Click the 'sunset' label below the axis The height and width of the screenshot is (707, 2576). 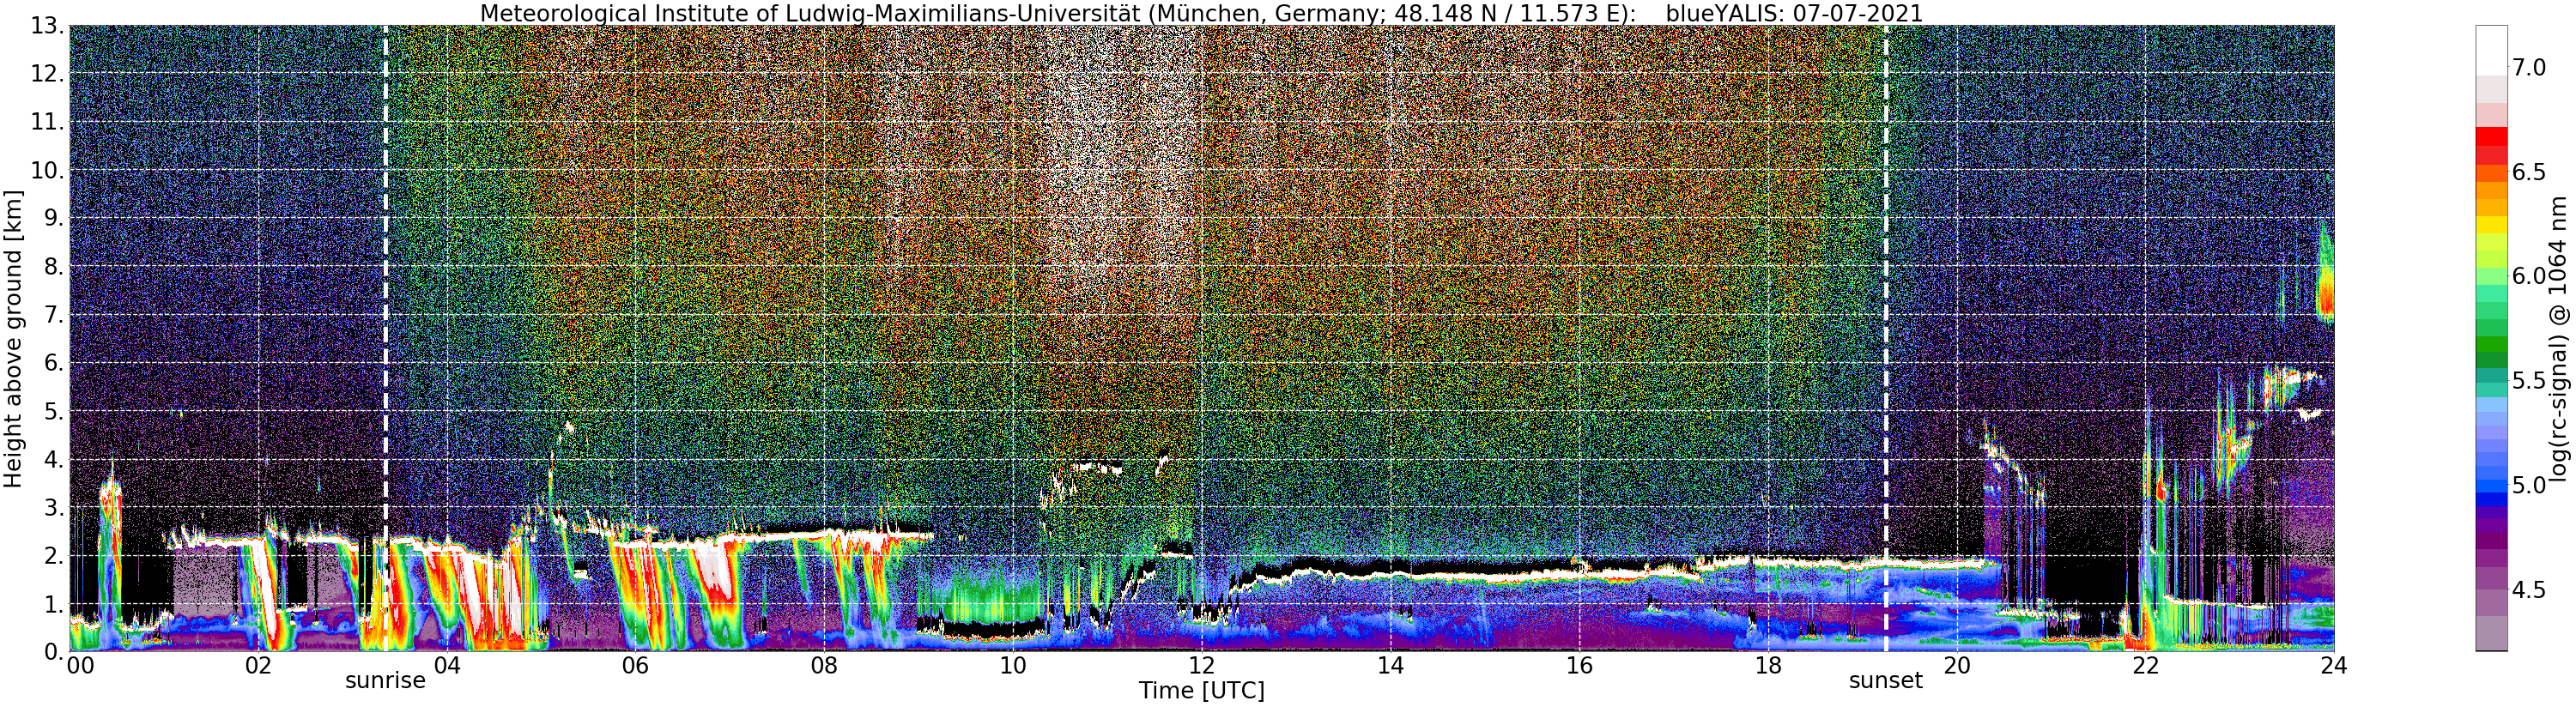pyautogui.click(x=1886, y=681)
